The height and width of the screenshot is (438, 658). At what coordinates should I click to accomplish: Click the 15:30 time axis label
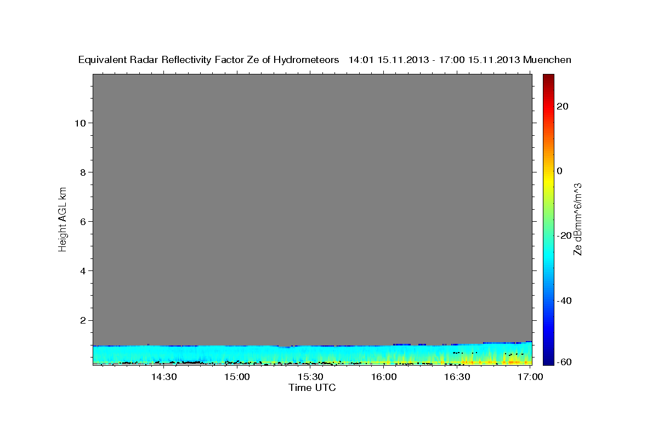pyautogui.click(x=310, y=377)
